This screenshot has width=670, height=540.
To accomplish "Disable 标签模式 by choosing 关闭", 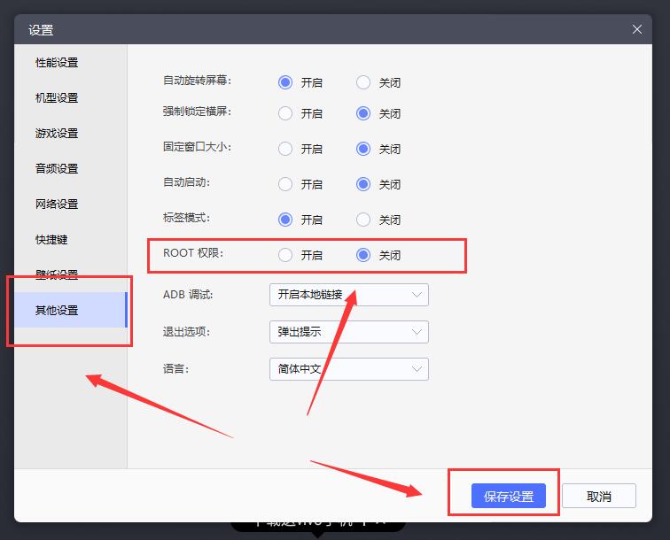I will tap(363, 220).
